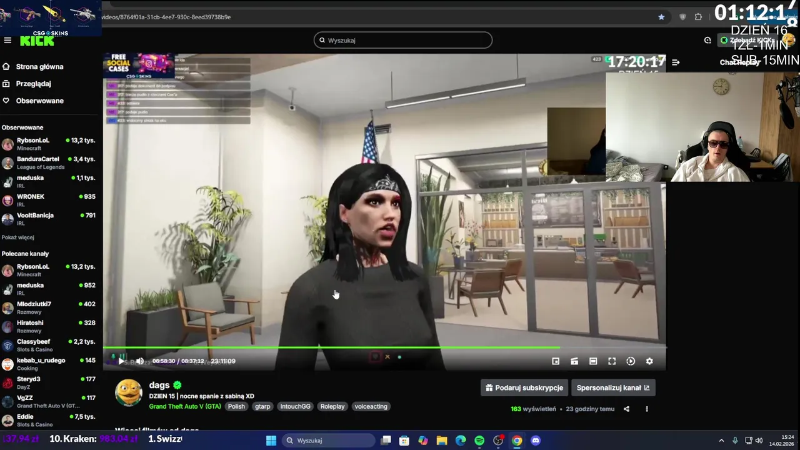Collapse the chat replay panel arrow
The height and width of the screenshot is (450, 800).
pos(676,62)
